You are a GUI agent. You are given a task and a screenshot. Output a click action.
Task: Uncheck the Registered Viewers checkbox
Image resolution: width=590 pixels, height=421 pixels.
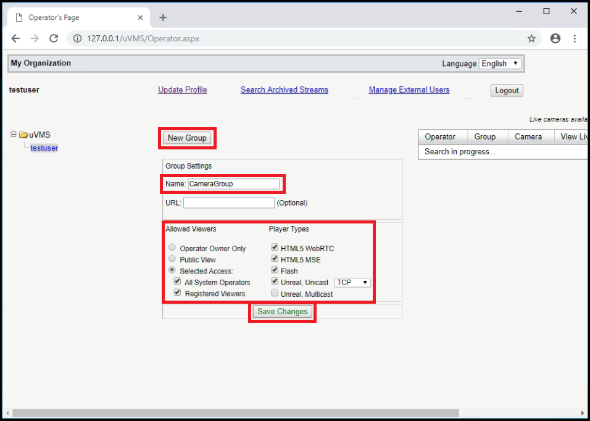pos(177,293)
